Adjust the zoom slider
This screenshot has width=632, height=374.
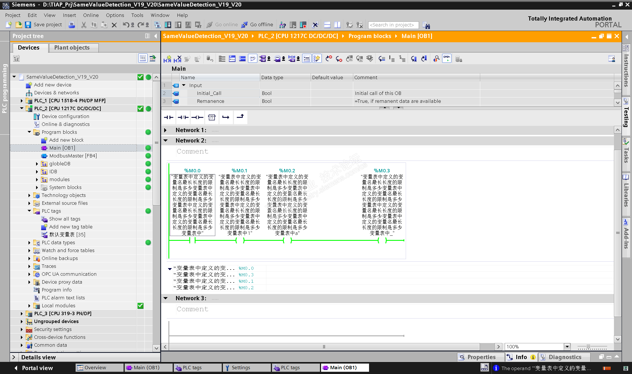(x=588, y=347)
